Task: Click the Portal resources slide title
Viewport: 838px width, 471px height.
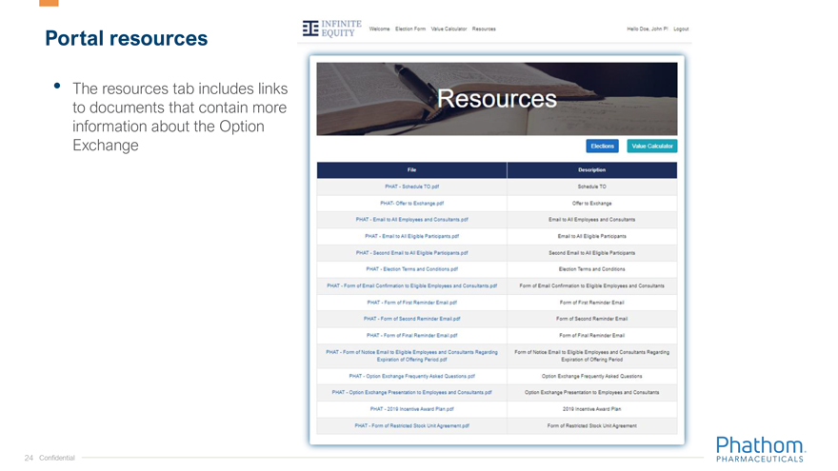Action: click(x=126, y=38)
